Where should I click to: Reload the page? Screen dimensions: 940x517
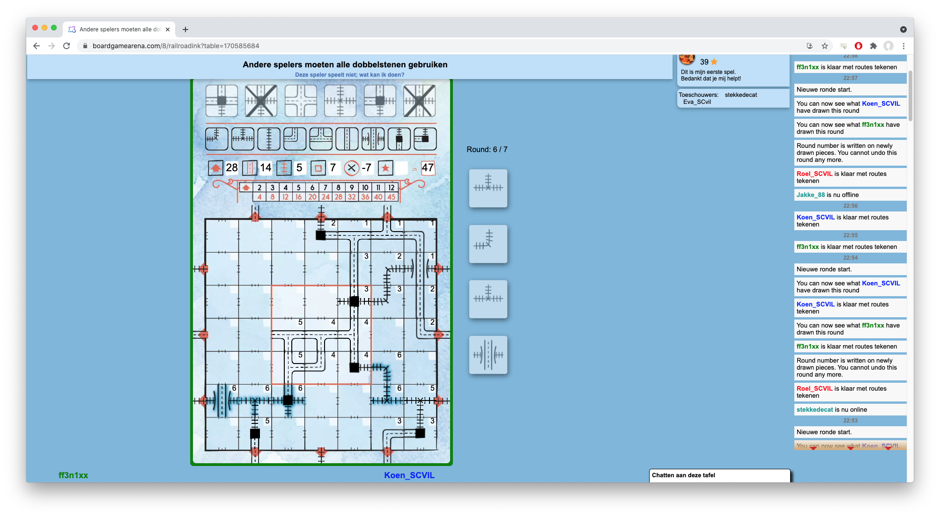[67, 46]
